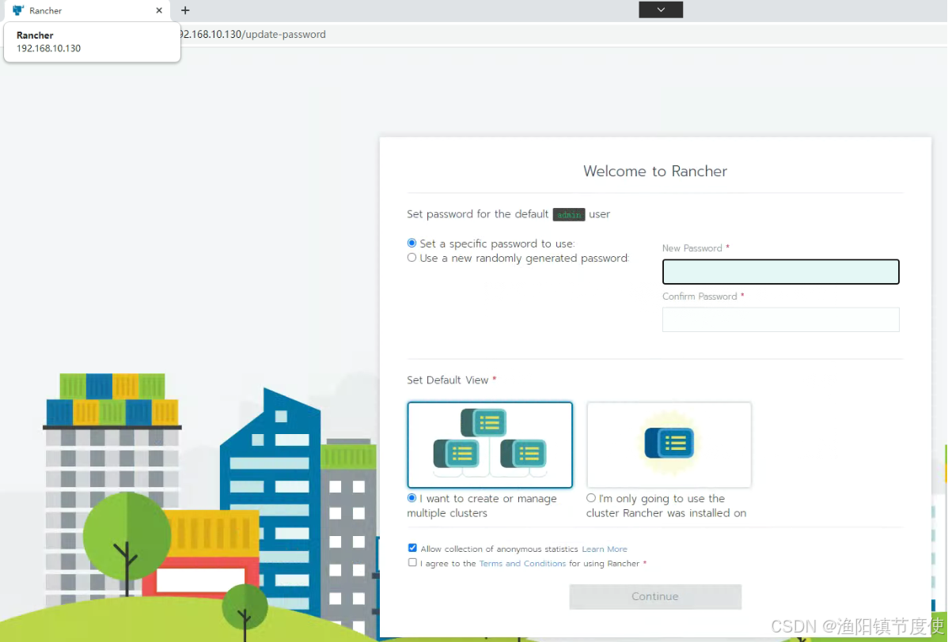The image size is (948, 642).
Task: Open the Learn More link
Action: pyautogui.click(x=604, y=549)
